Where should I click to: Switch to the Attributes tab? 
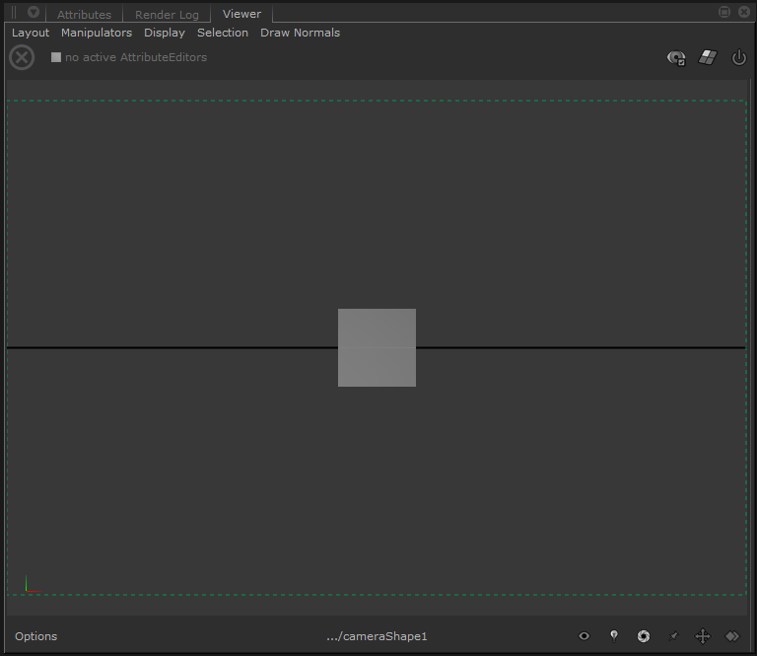coord(84,15)
